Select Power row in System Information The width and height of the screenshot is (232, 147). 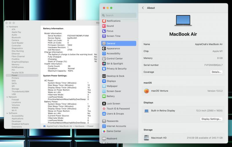pos(22,75)
